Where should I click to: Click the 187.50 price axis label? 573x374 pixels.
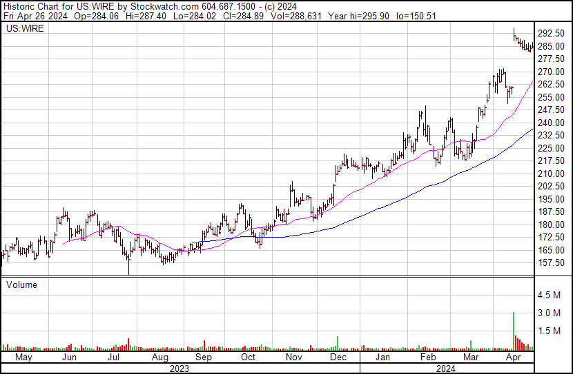pos(551,211)
